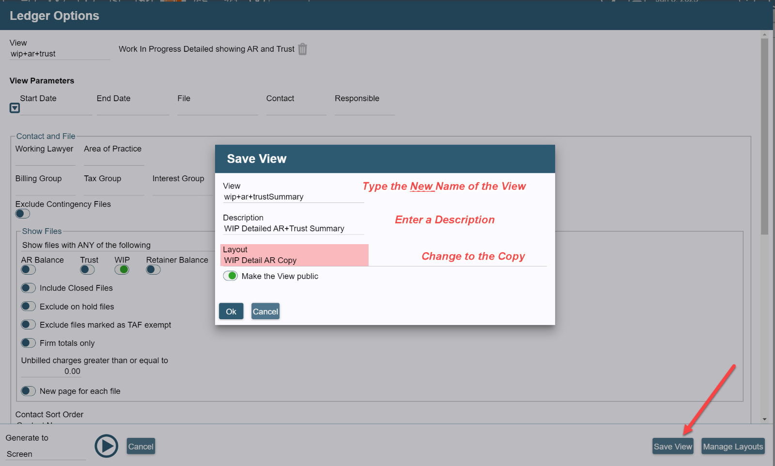775x466 pixels.
Task: Cancel the Save View dialog
Action: pyautogui.click(x=265, y=311)
